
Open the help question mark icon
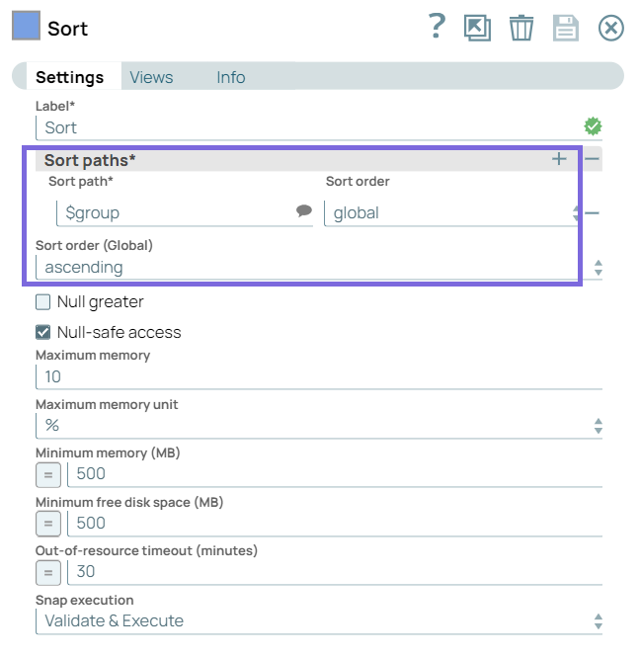[x=437, y=27]
